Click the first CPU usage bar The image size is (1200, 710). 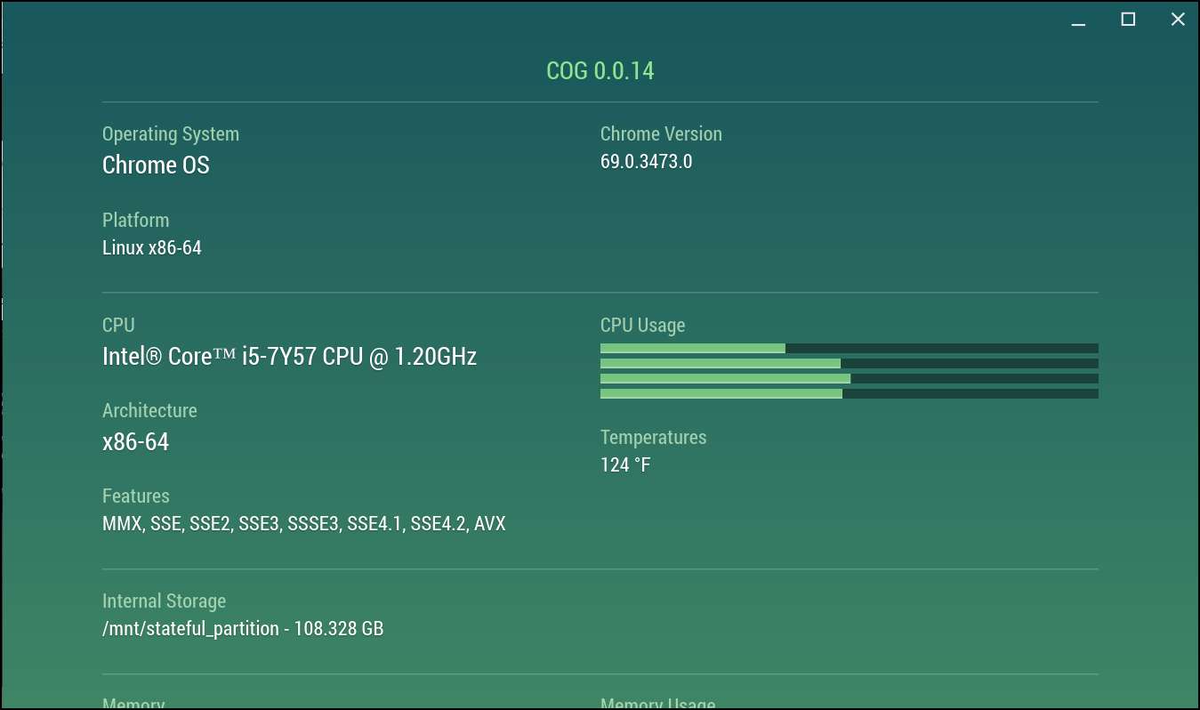point(850,349)
